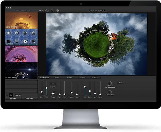The height and width of the screenshot is (132, 161).
Task: Decrease Repeats with the minus button
Action: tap(55, 84)
